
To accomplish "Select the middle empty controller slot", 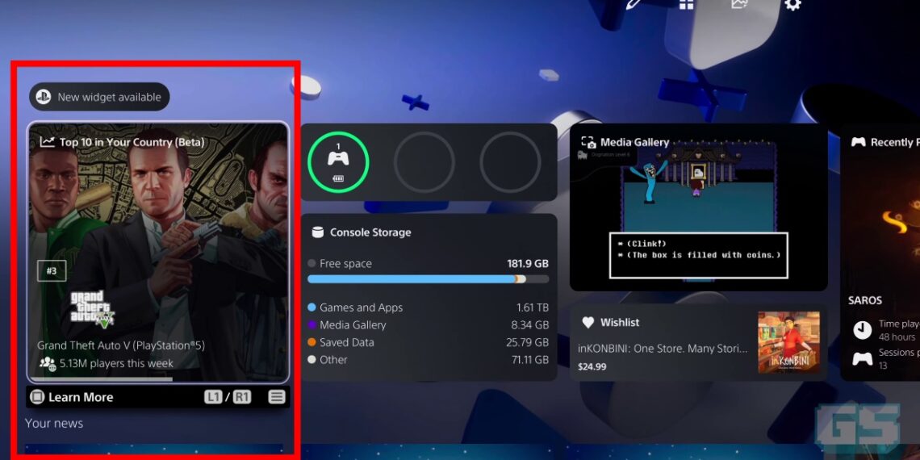I will click(x=424, y=162).
